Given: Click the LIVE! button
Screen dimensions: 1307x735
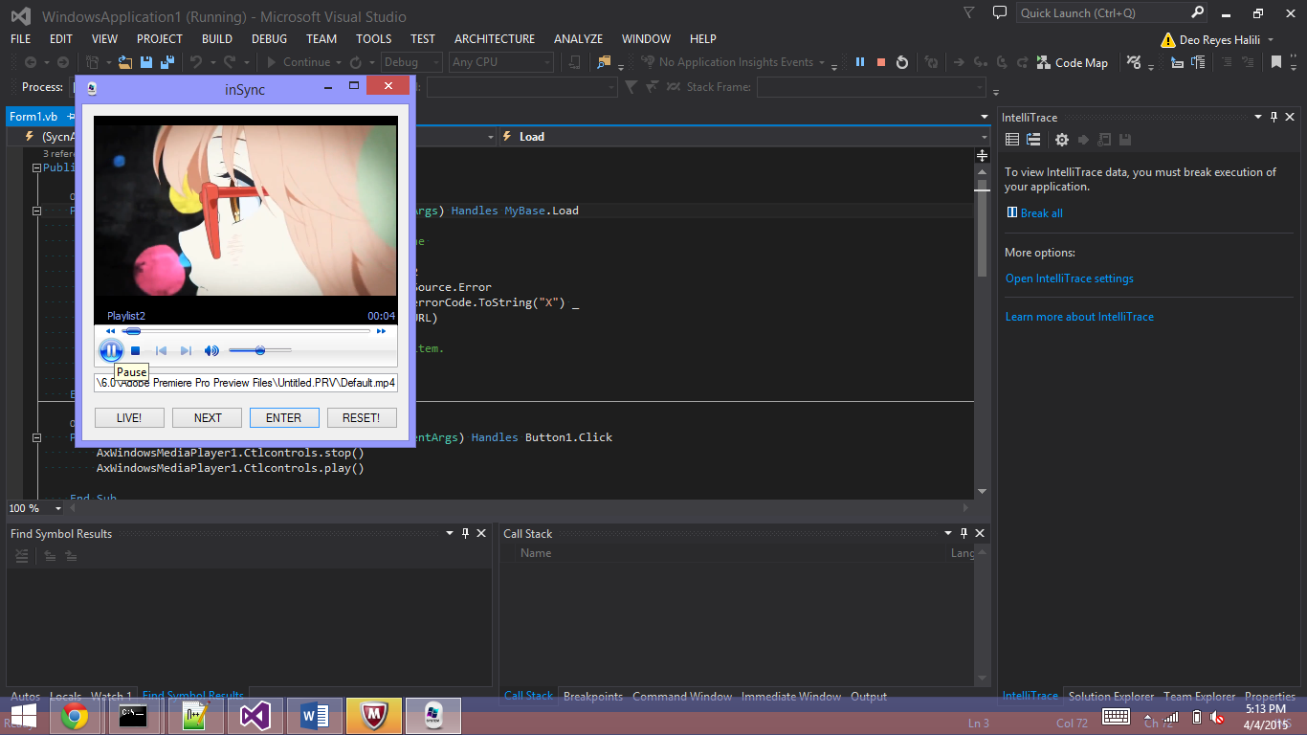Looking at the screenshot, I should pos(129,418).
